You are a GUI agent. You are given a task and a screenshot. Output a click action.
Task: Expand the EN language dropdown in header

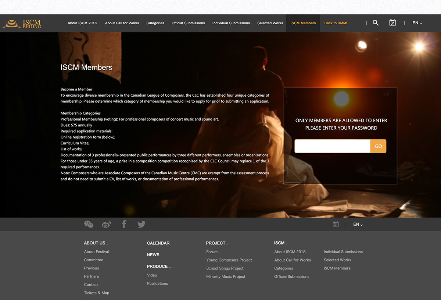(x=417, y=23)
